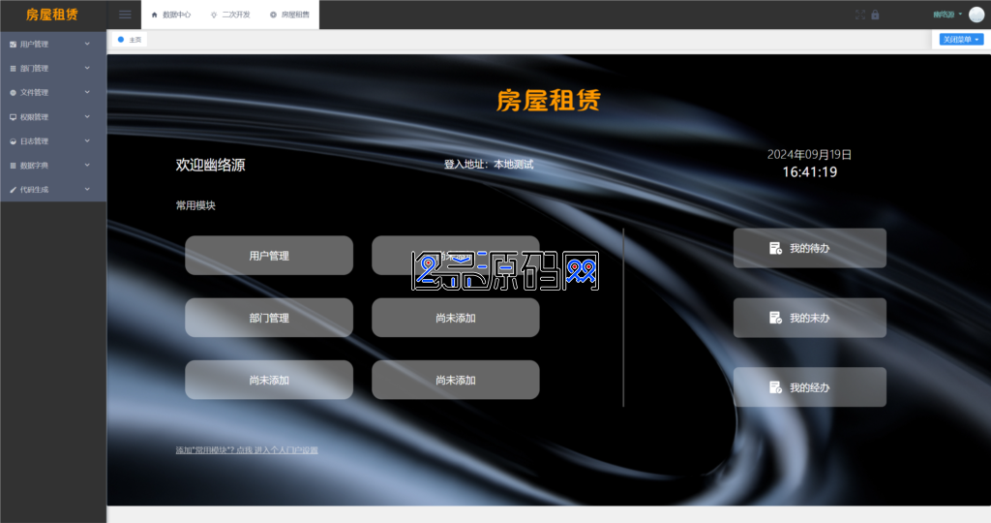Expand the 文件管理 chevron in sidebar
991x523 pixels.
[87, 92]
